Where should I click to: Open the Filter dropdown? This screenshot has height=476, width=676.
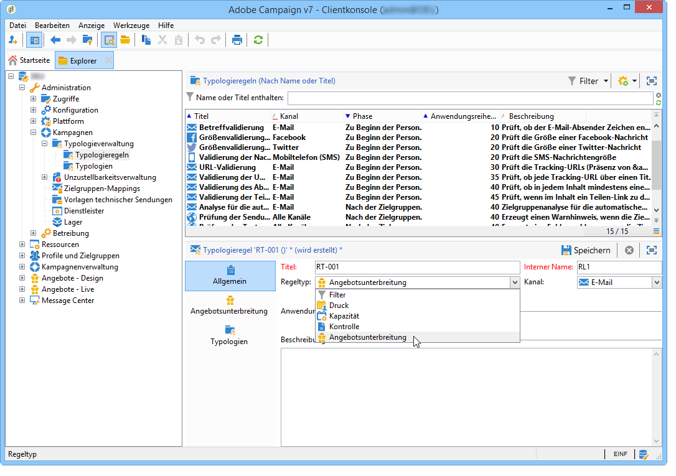(588, 81)
